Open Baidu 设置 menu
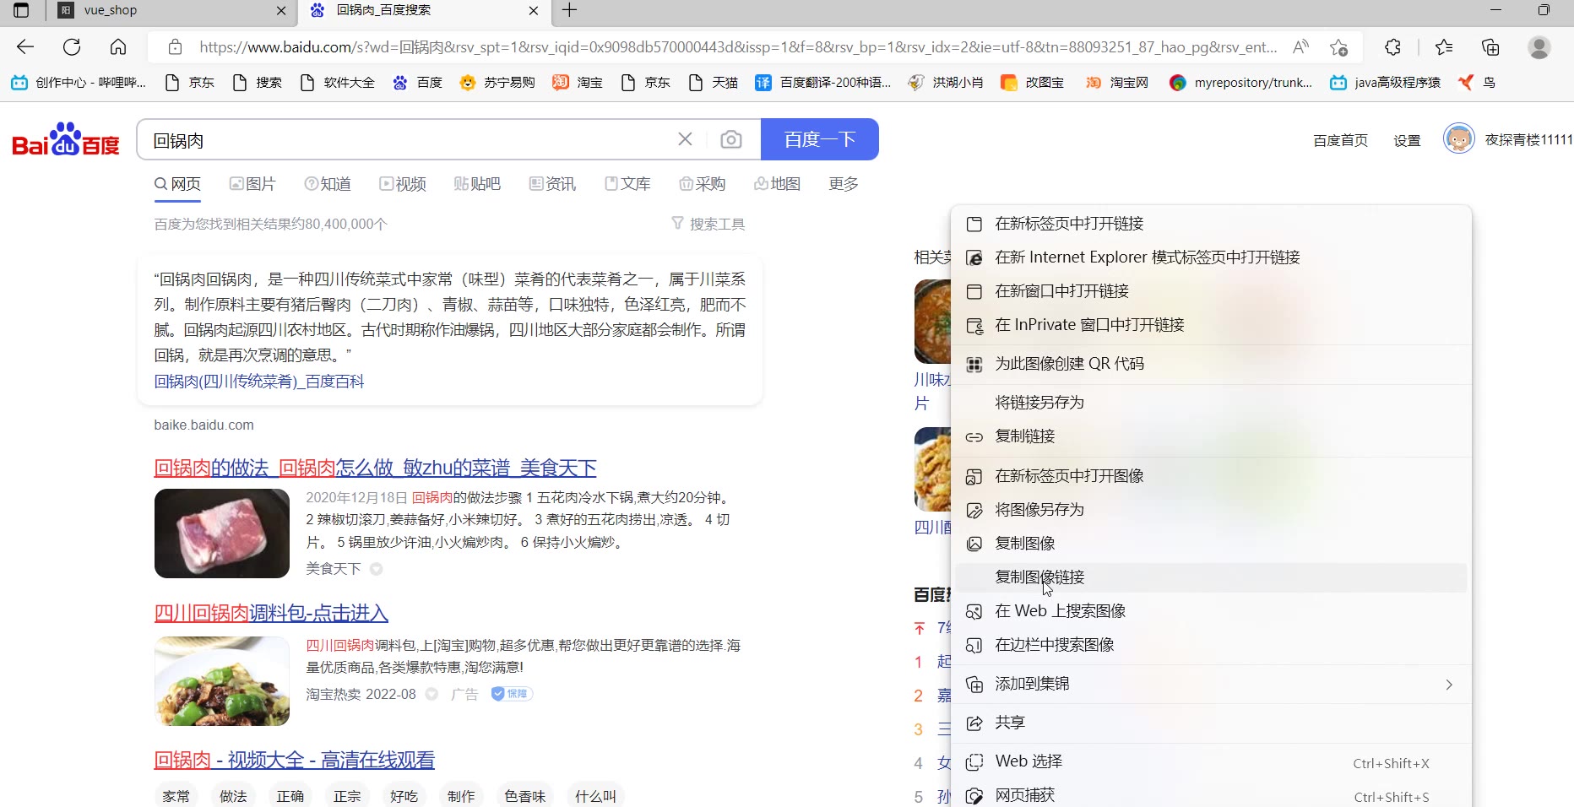This screenshot has width=1574, height=807. pos(1407,140)
